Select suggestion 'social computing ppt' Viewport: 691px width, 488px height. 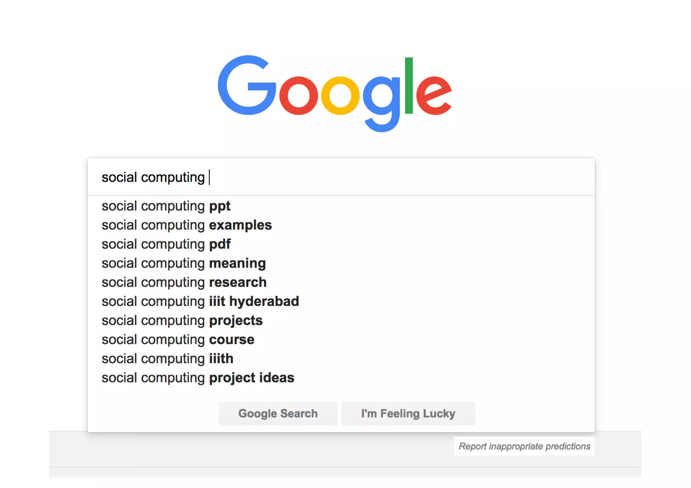(166, 206)
